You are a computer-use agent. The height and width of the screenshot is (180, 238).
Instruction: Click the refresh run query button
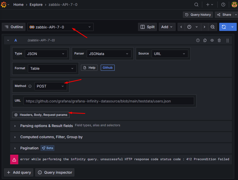coord(224,27)
